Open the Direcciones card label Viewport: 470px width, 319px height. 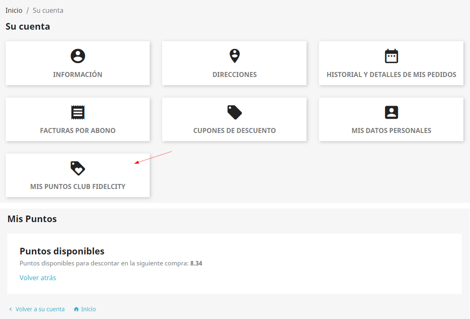tap(235, 75)
